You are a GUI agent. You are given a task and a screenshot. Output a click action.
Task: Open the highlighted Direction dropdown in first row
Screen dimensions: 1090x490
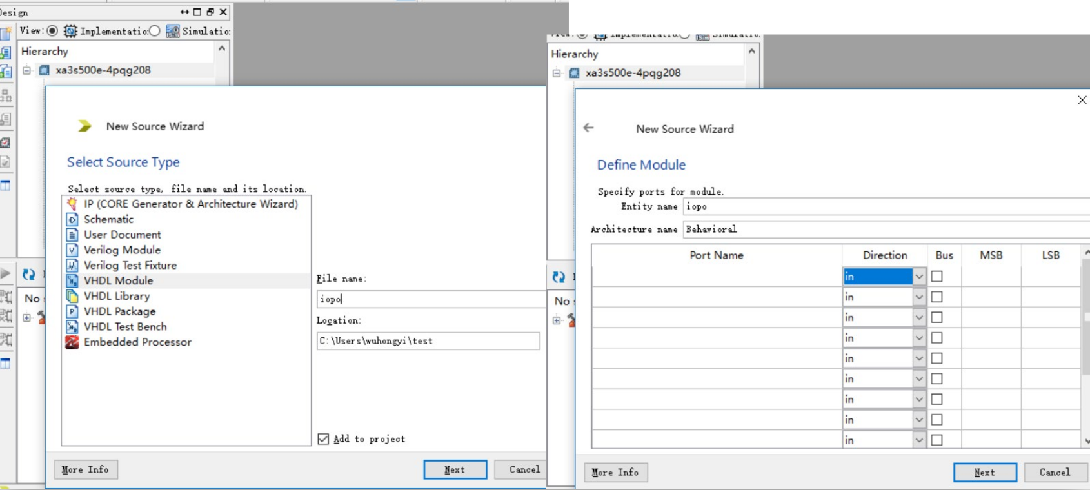pos(919,277)
